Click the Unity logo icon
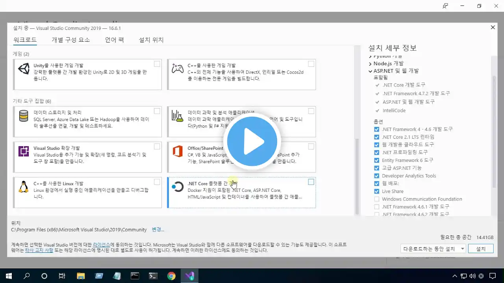 [24, 69]
